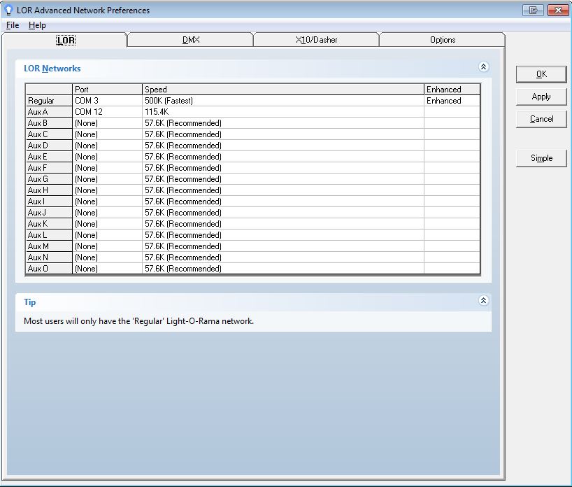Click the restore window button in title bar
This screenshot has height=487, width=572.
(x=534, y=10)
